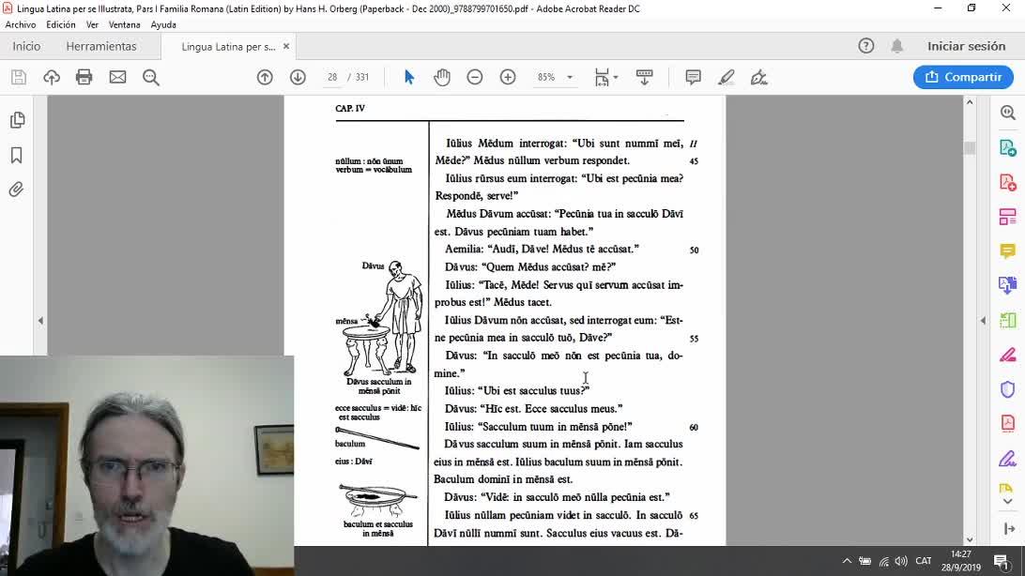Open the Attachments paperclip panel
Viewport: 1025px width, 576px height.
(x=16, y=189)
